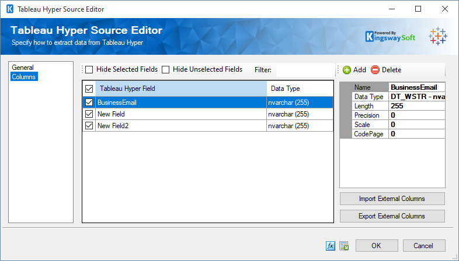This screenshot has height=261, width=459.
Task: Click the Data Type column header
Action: click(x=300, y=89)
